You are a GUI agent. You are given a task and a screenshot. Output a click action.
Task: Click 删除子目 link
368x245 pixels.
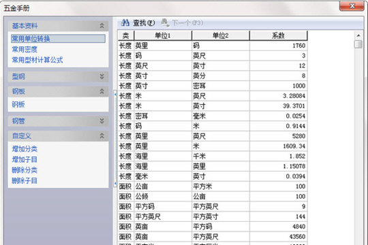[25, 180]
